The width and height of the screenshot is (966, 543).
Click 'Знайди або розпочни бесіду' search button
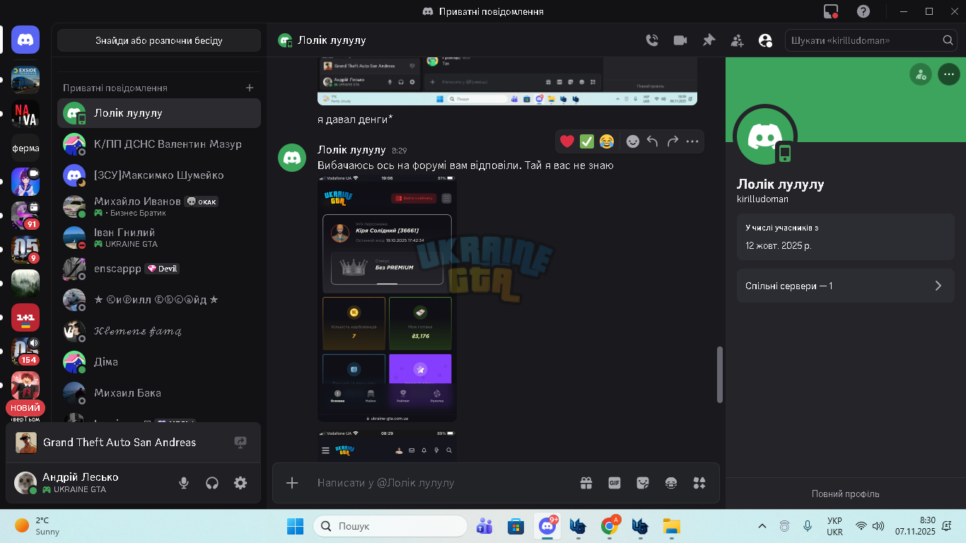point(159,40)
